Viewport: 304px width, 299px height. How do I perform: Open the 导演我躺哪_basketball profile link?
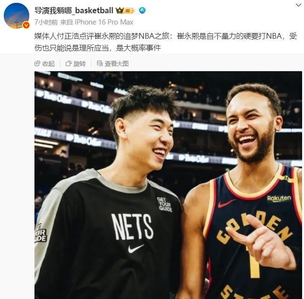point(74,10)
